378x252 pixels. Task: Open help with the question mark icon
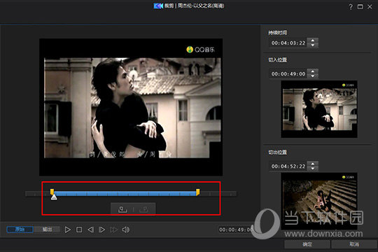(x=351, y=7)
